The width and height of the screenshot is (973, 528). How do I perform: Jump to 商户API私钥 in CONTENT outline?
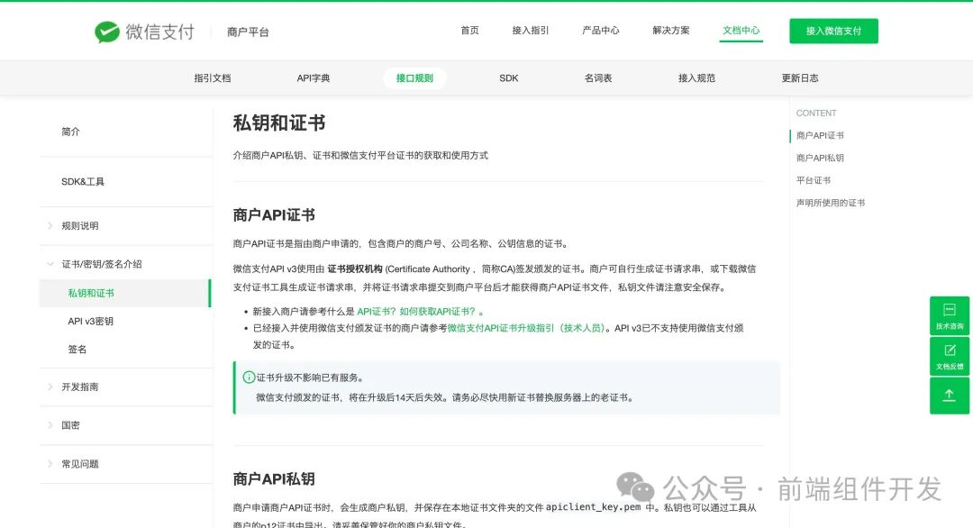click(820, 158)
